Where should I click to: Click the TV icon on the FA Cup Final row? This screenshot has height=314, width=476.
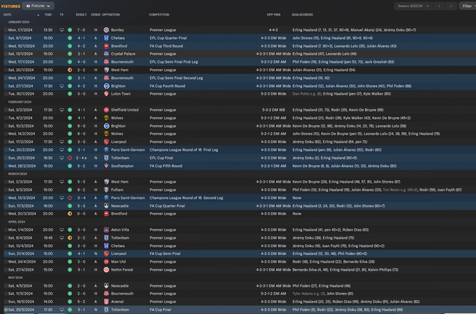pos(62,310)
